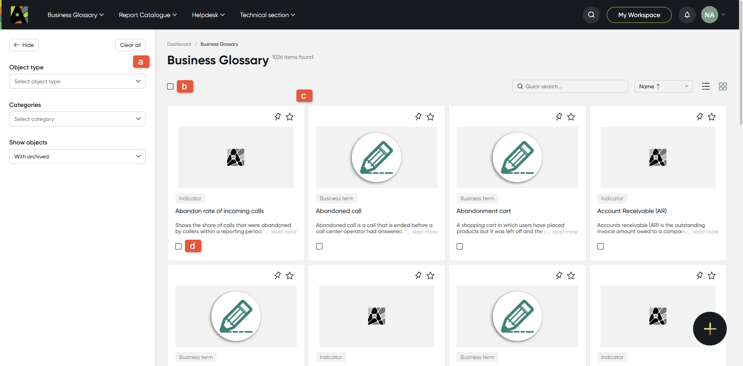Open the search icon in top bar
Image resolution: width=743 pixels, height=366 pixels.
591,15
